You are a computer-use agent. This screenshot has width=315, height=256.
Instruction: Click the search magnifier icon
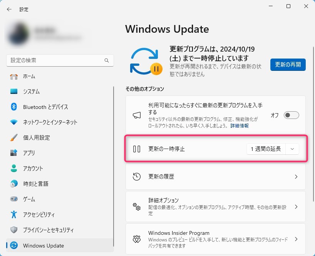point(107,61)
